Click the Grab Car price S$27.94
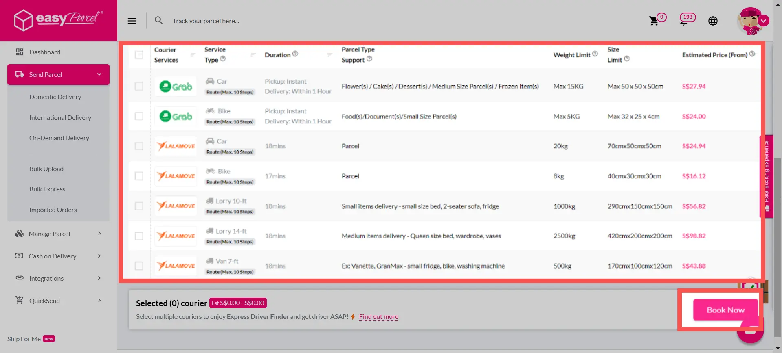The height and width of the screenshot is (353, 782). 694,86
